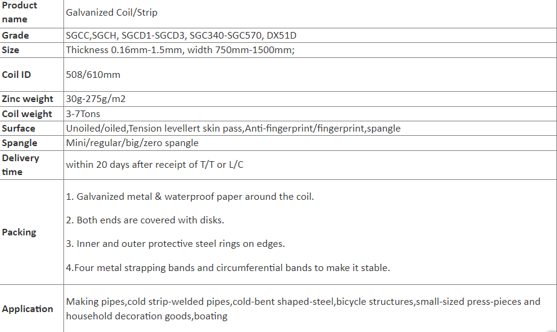
Task: Click the "Delivery time" row label
Action: (21, 164)
